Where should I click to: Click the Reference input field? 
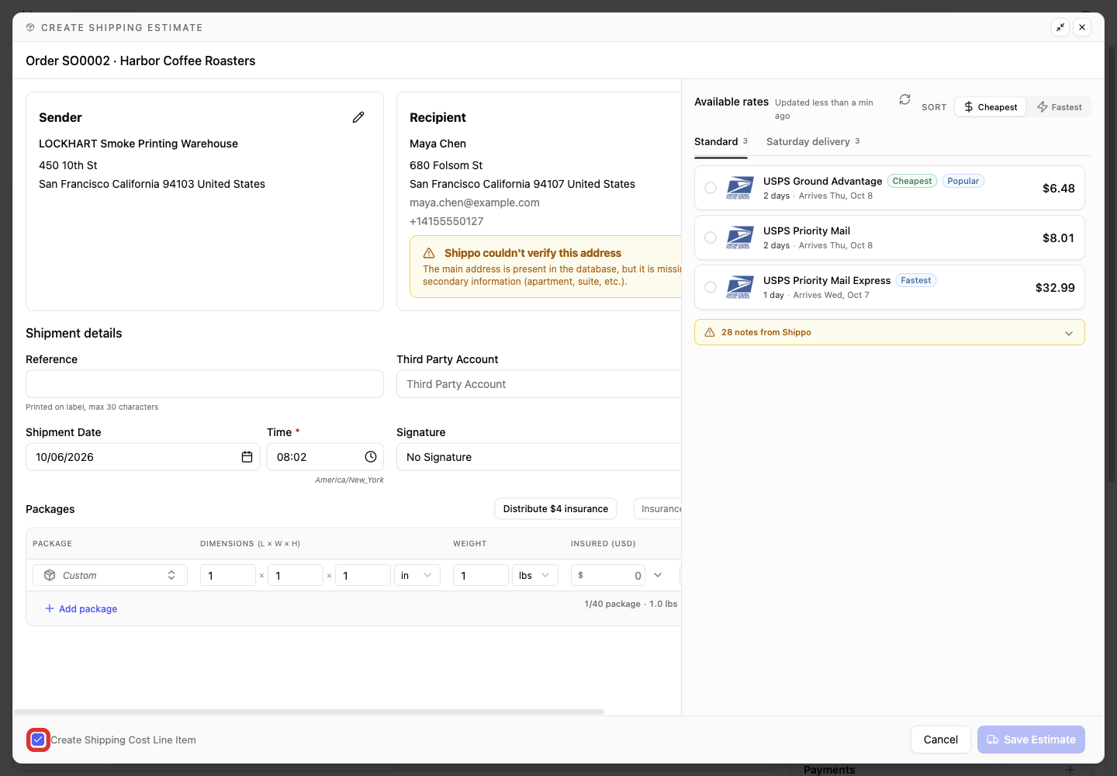coord(205,384)
